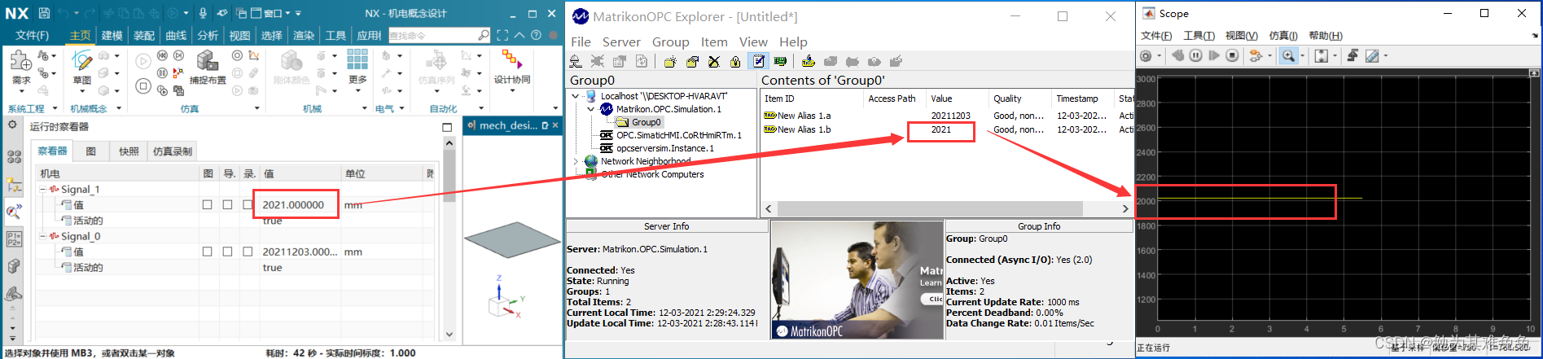
Task: Click the NX 需求 requirements puzzle icon
Action: click(20, 60)
